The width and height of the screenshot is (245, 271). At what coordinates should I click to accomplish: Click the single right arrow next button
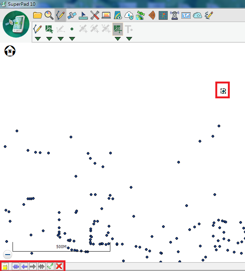pos(33,266)
